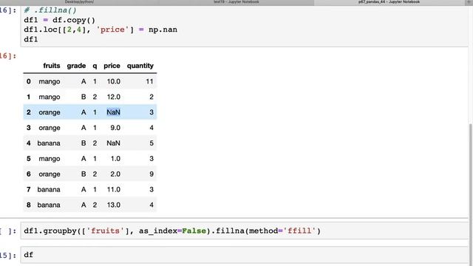The width and height of the screenshot is (473, 266).
Task: Click 'banana' in row 7
Action: coord(49,189)
